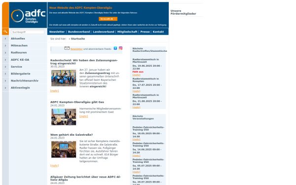The height and width of the screenshot is (185, 296).
Task: Click the Newsletter link in feeds bar
Action: click(x=76, y=49)
